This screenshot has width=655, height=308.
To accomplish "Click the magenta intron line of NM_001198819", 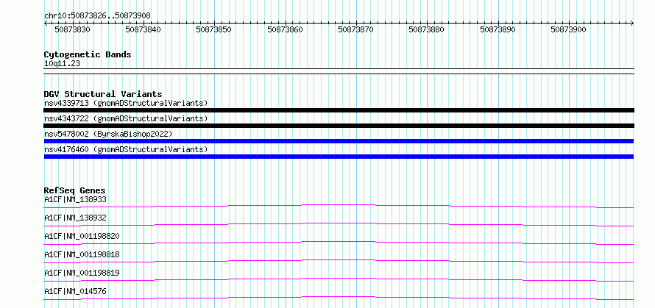I will (339, 279).
